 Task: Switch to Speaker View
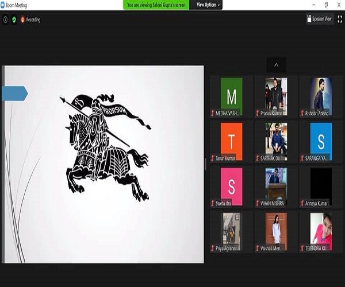(x=320, y=19)
